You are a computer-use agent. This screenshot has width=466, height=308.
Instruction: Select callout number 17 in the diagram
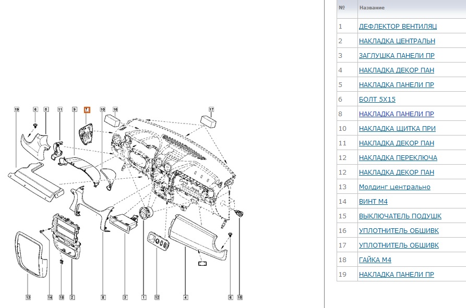tap(211, 109)
